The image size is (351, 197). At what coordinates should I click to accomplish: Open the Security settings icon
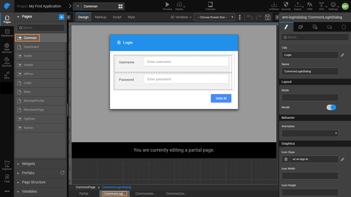(x=286, y=4)
